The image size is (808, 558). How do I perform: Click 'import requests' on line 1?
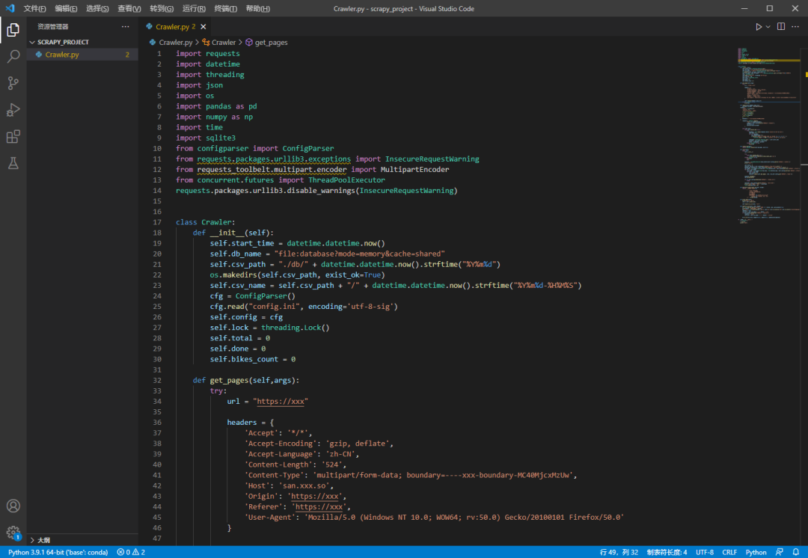coord(208,54)
